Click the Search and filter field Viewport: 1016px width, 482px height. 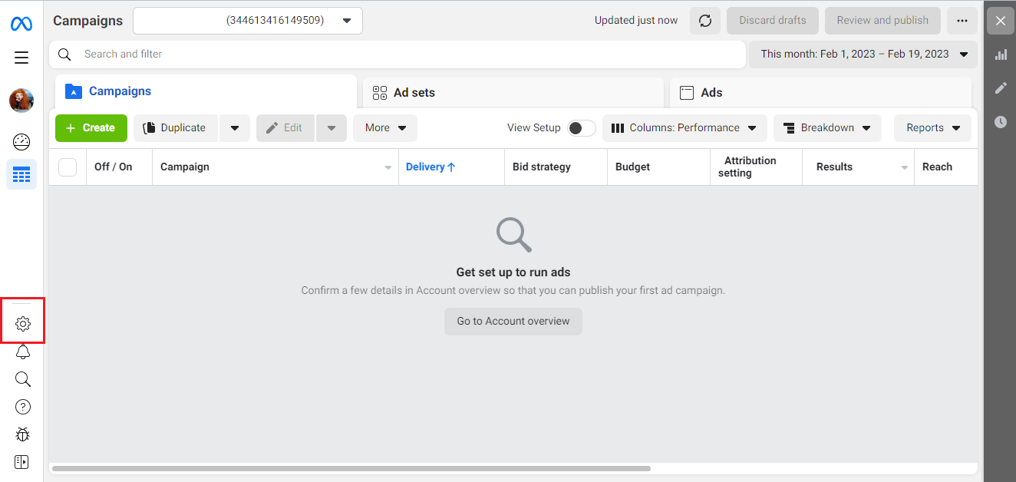[397, 54]
